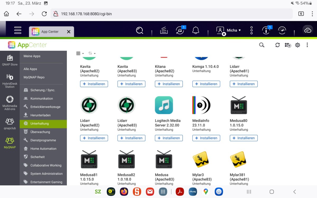Viewport: 317px width, 198px height.
Task: Open the grid view mode dropdown
Action: pos(80,53)
